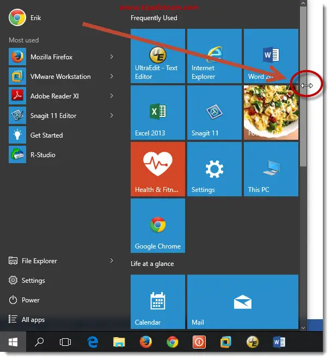331x360 pixels.
Task: Click the Erik user account picture
Action: click(17, 17)
